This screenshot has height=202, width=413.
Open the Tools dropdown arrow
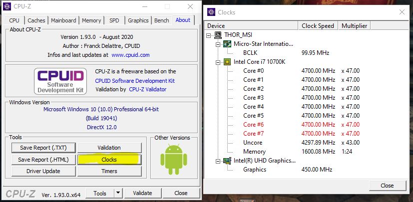pos(118,193)
